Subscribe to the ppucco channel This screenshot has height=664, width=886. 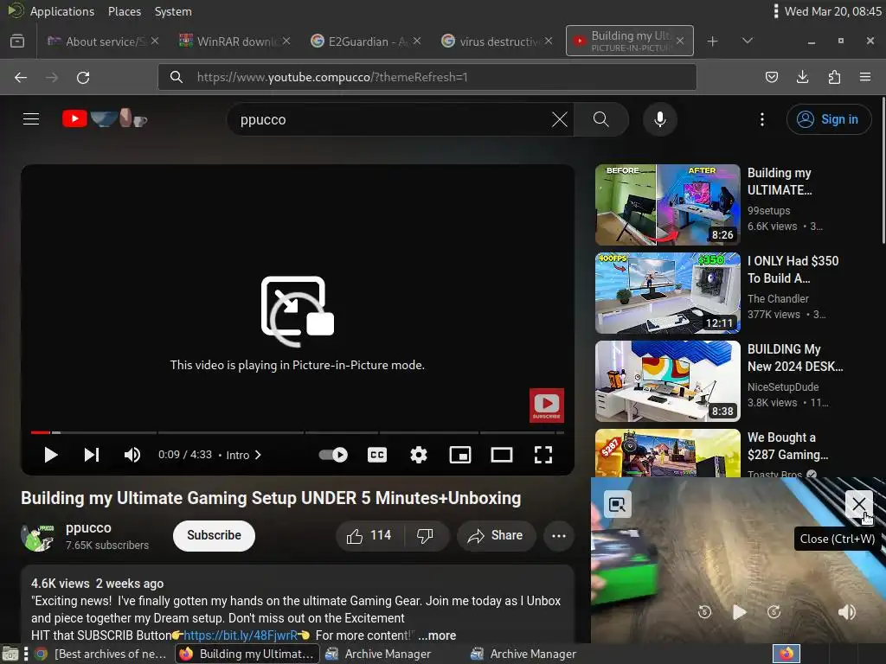pos(215,535)
